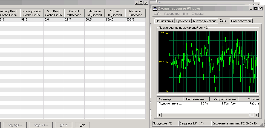This screenshot has height=128, width=265.
Task: Select the Подключение adapter row
Action: coord(170,104)
